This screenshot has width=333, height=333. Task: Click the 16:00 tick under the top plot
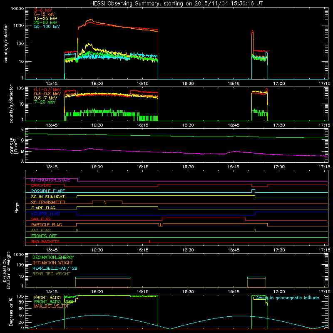(x=97, y=84)
